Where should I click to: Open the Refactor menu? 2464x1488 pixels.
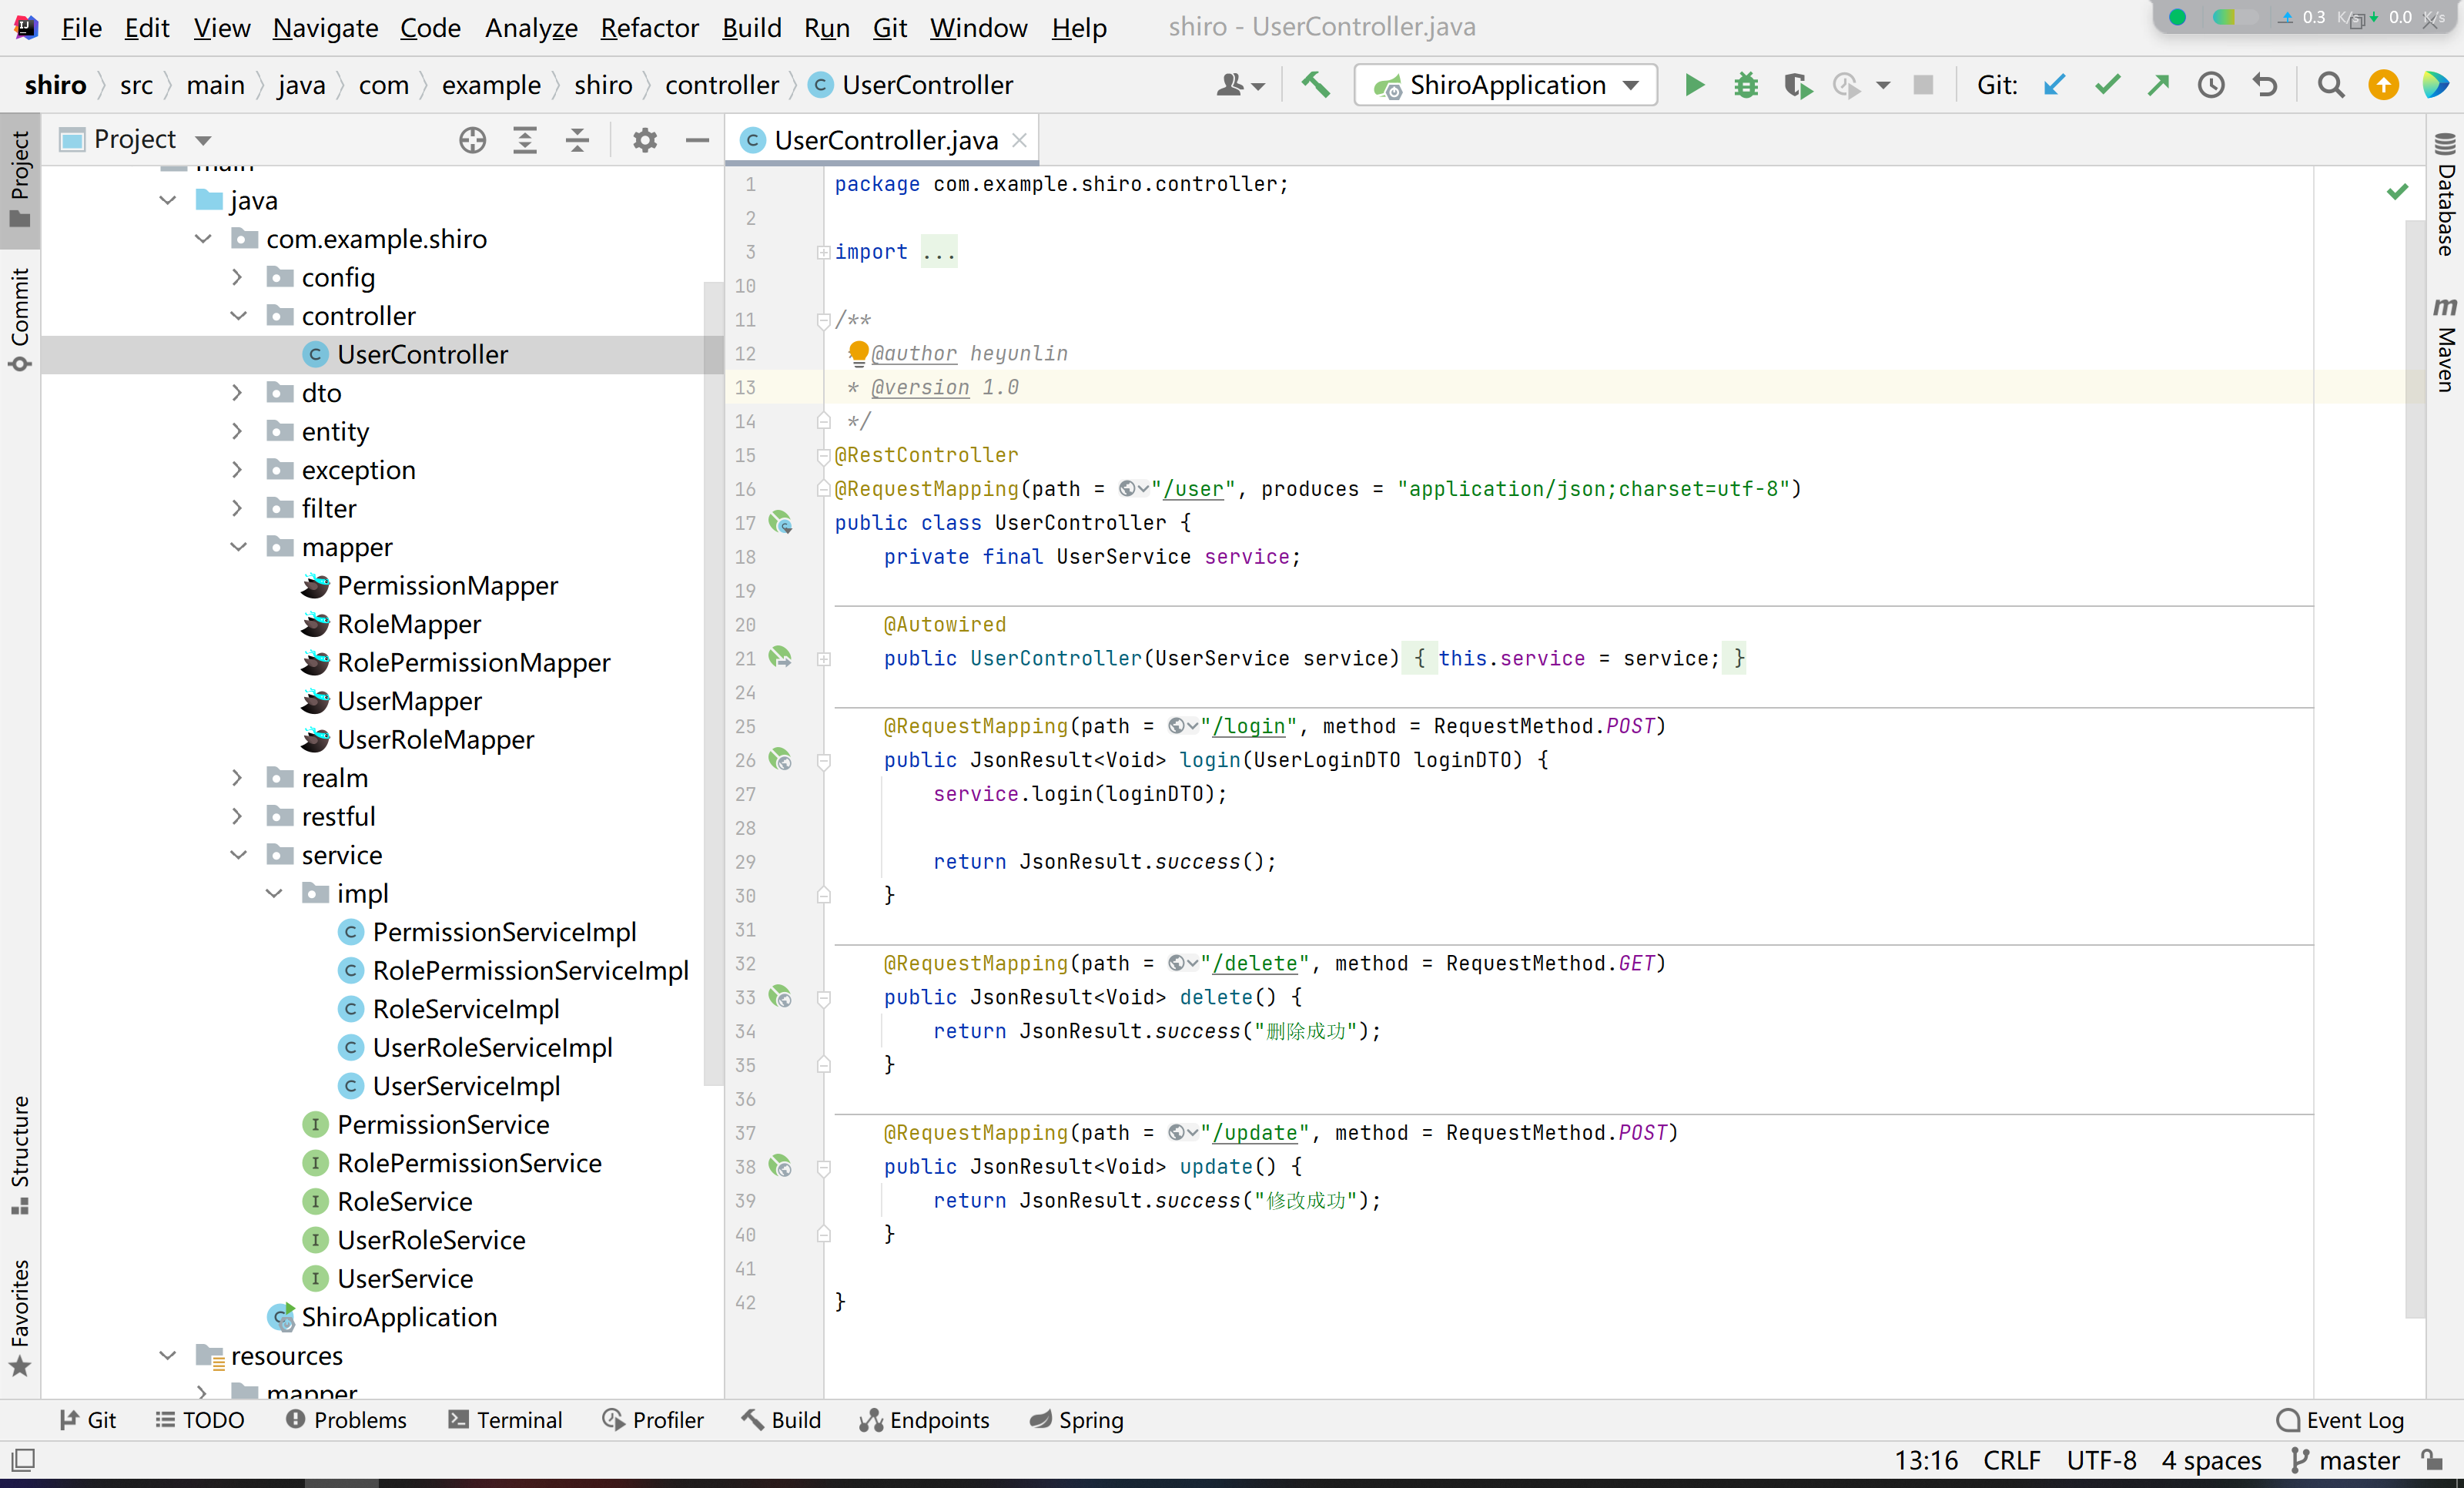[648, 28]
